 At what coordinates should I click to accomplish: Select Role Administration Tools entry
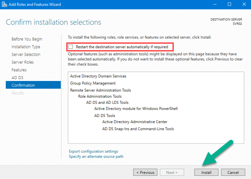click(100, 96)
